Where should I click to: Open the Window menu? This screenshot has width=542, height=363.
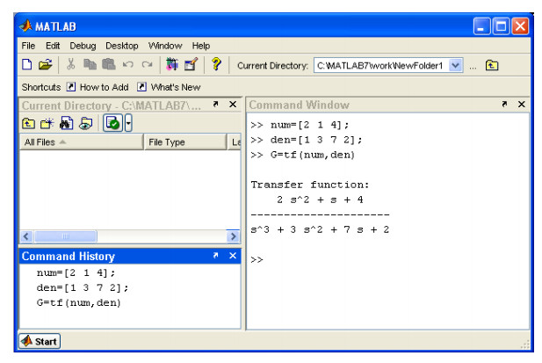pos(165,46)
